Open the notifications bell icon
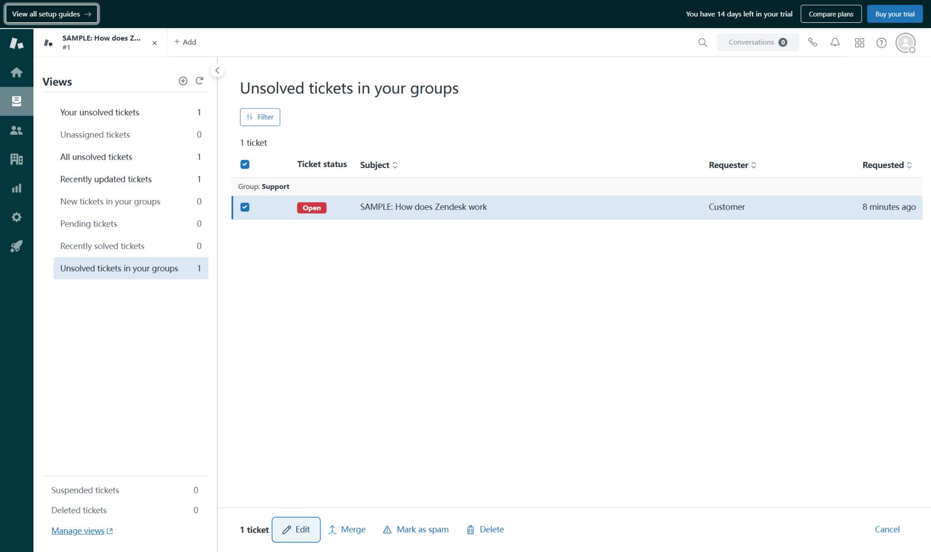 [835, 43]
